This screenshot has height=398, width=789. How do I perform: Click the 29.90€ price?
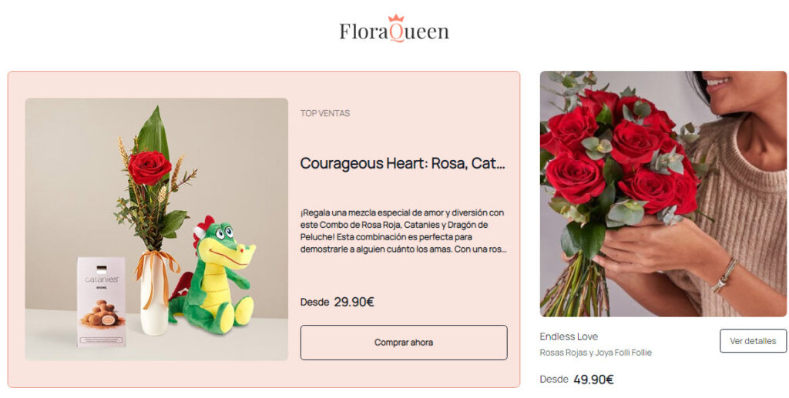[354, 302]
